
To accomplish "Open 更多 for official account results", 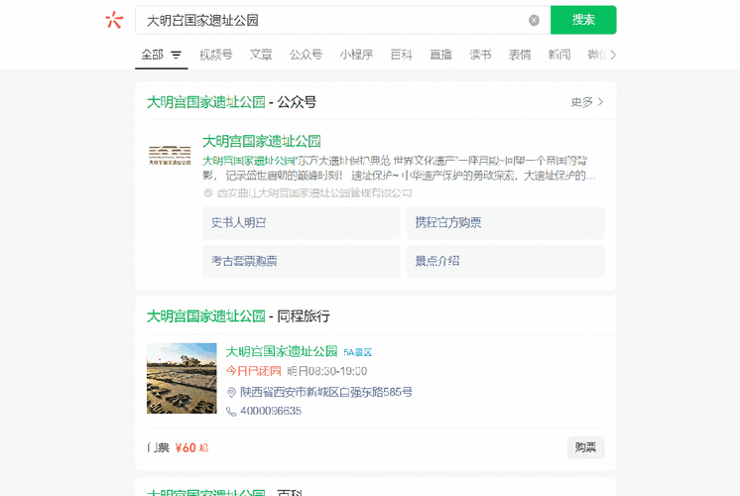I will (x=586, y=102).
